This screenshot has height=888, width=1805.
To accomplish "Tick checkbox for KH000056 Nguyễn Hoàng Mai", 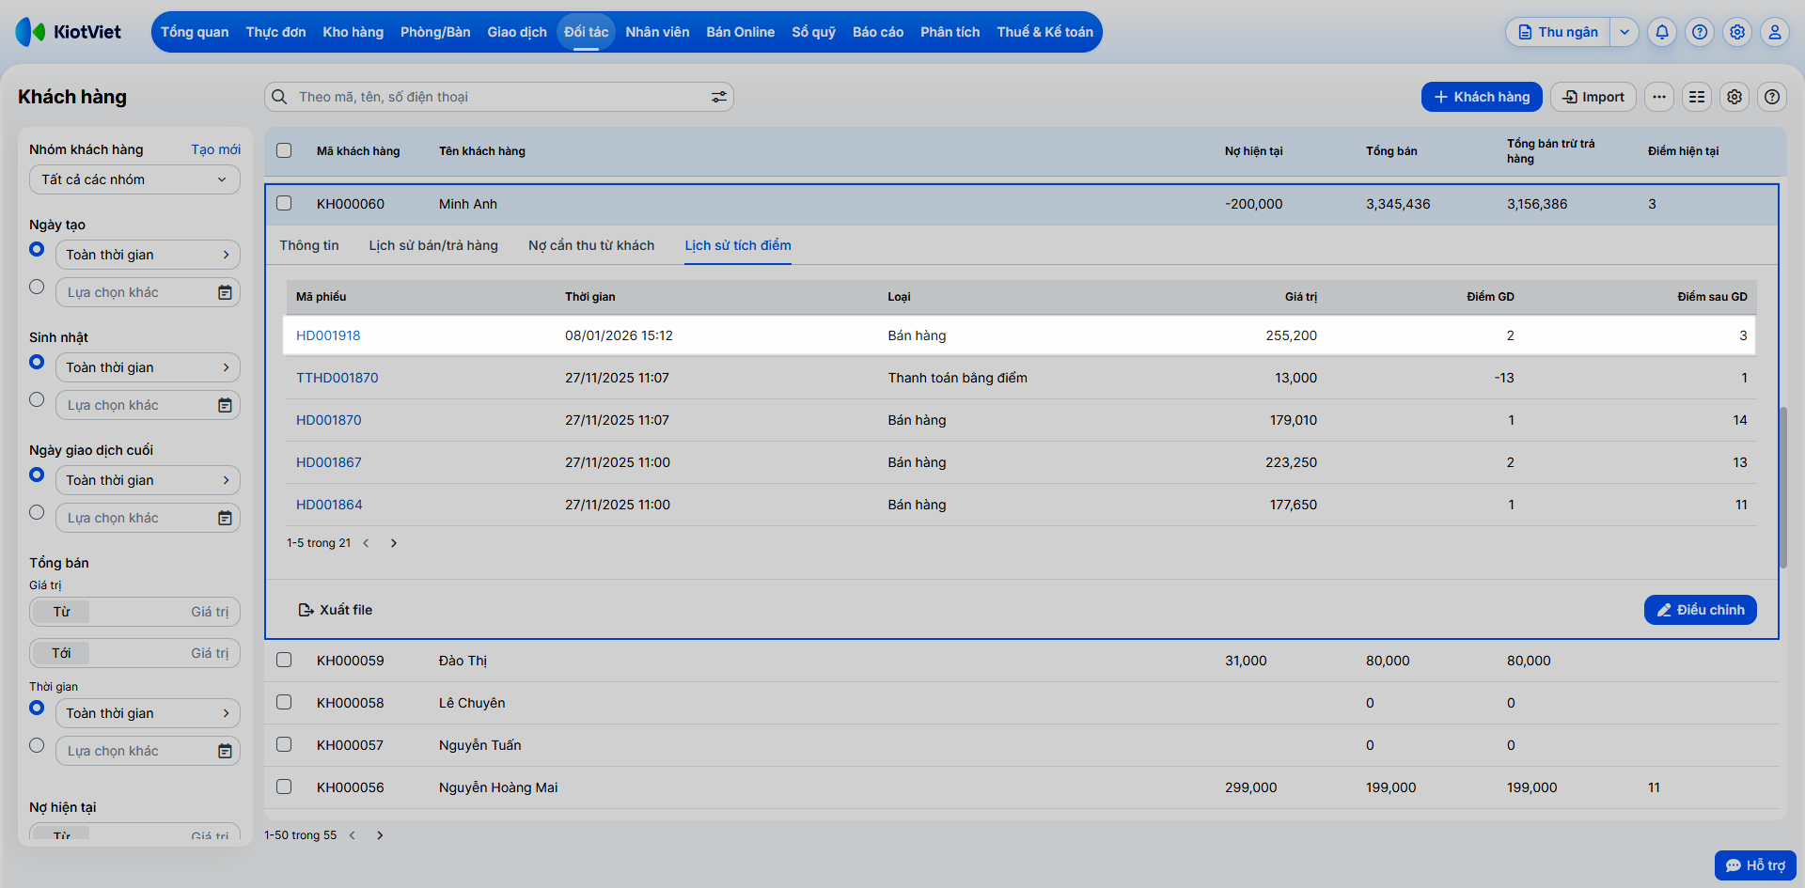I will [x=284, y=787].
